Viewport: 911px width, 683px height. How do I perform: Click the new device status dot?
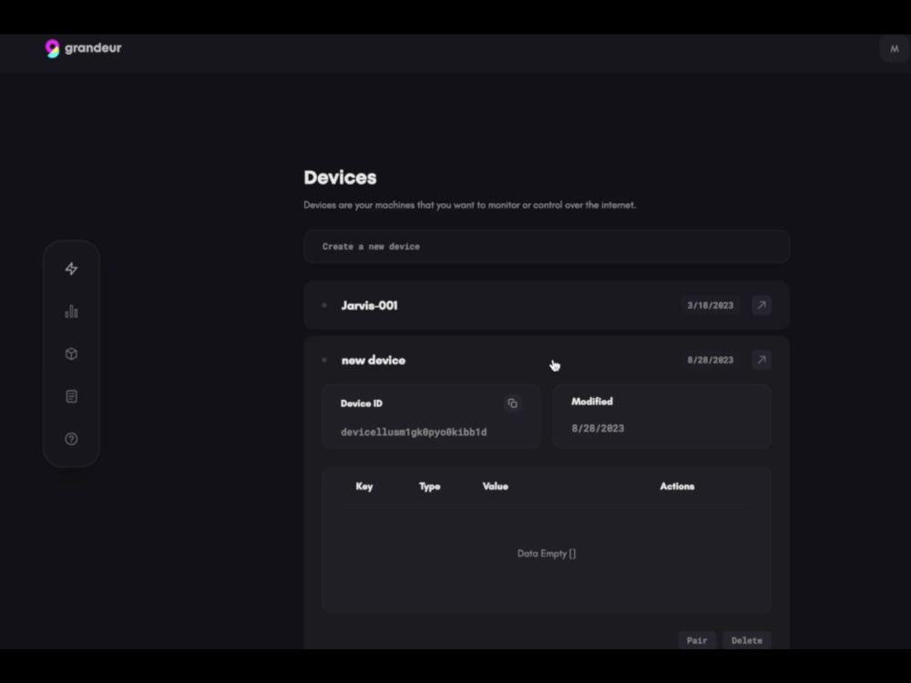coord(324,360)
